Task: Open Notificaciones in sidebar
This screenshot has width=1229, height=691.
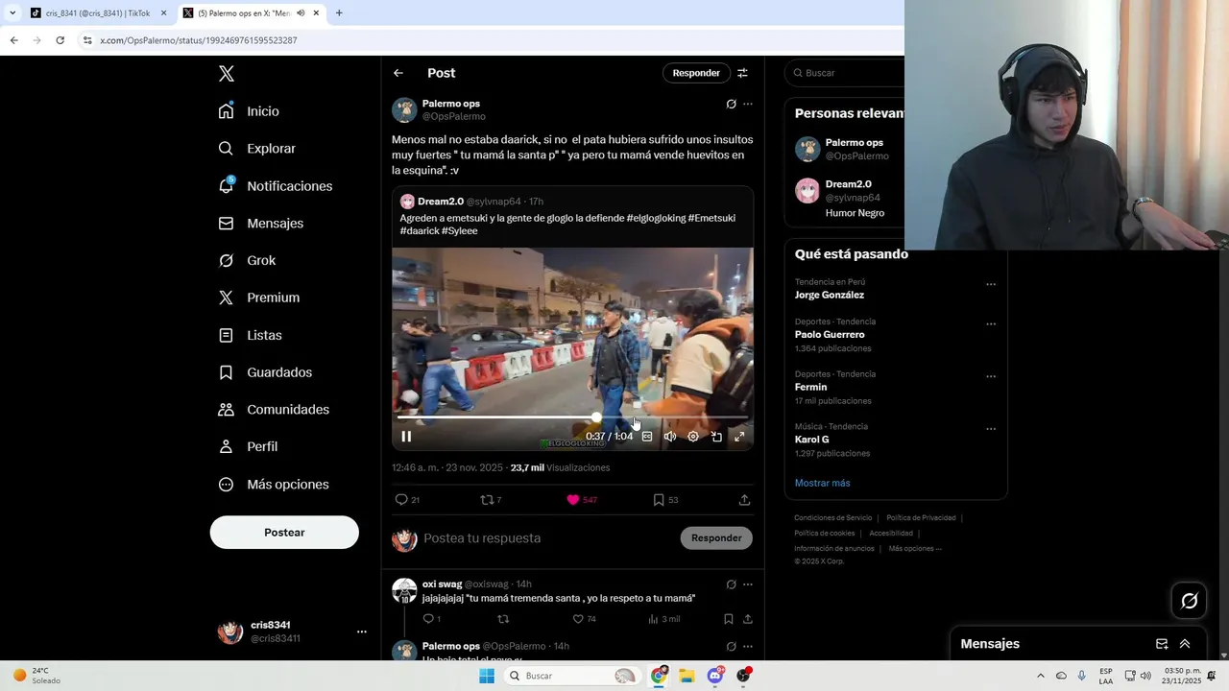Action: point(275,186)
